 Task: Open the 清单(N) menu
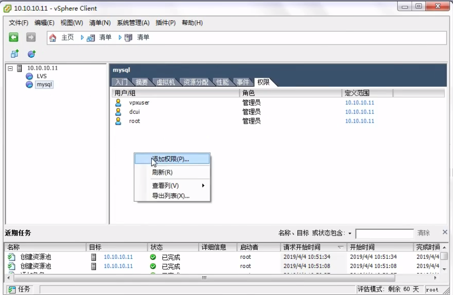pyautogui.click(x=100, y=23)
